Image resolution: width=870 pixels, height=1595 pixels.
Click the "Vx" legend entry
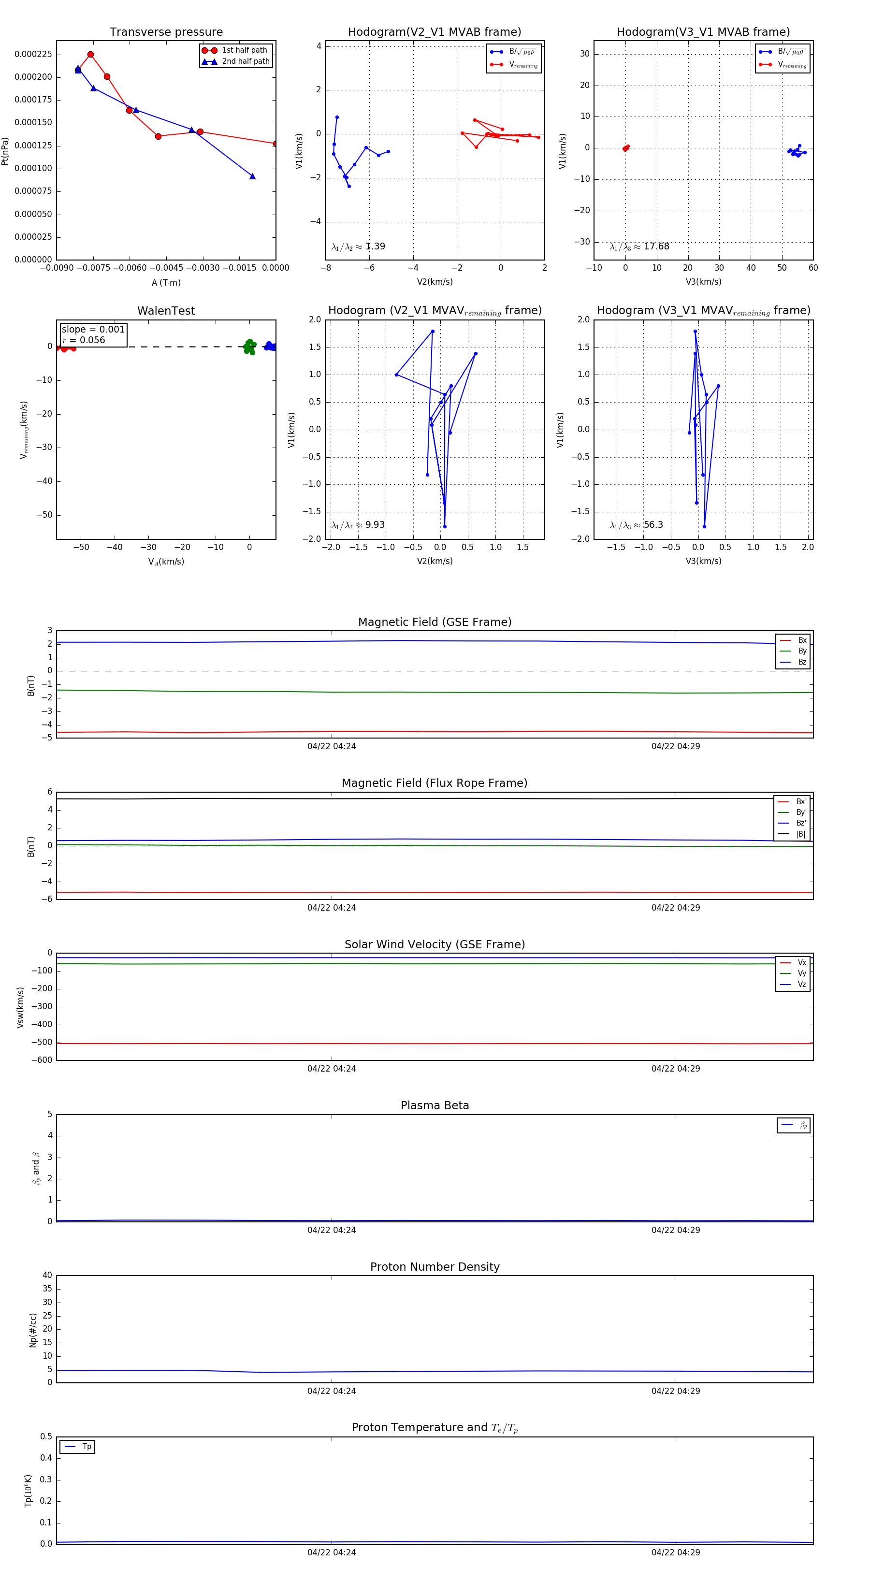pos(793,963)
